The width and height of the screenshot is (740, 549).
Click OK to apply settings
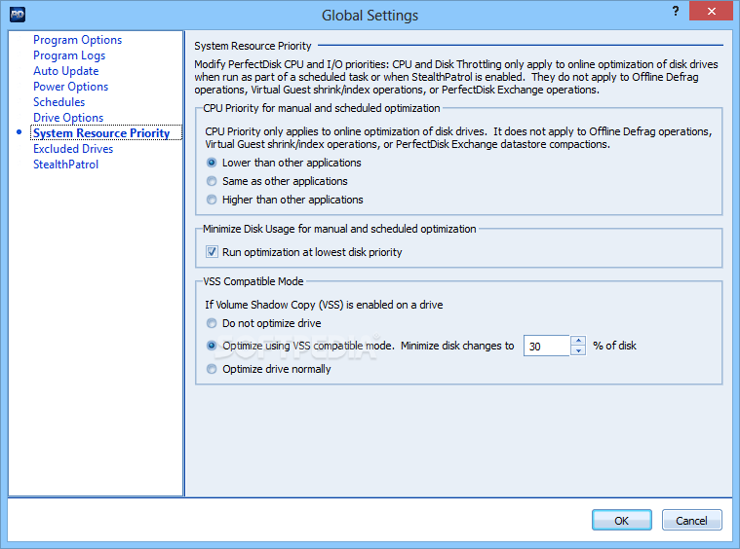pyautogui.click(x=622, y=520)
